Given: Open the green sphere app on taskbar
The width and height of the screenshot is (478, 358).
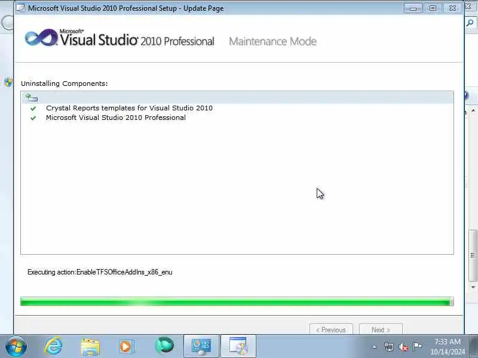Looking at the screenshot, I should click(x=164, y=346).
